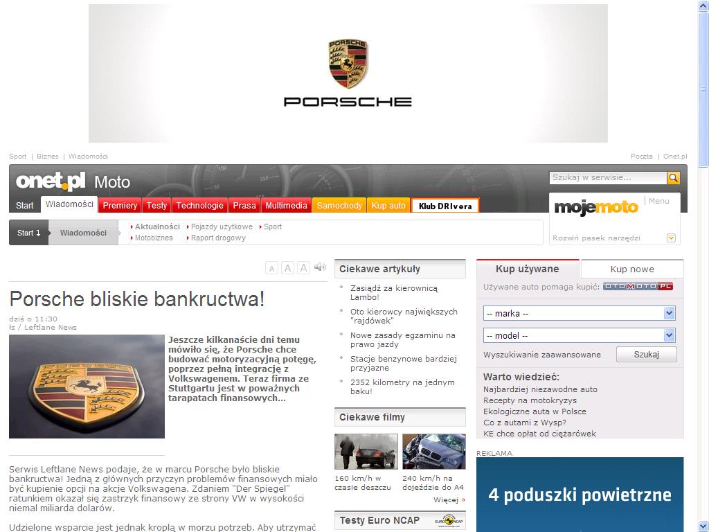This screenshot has width=709, height=532.
Task: Click the onet.pl logo
Action: (51, 181)
